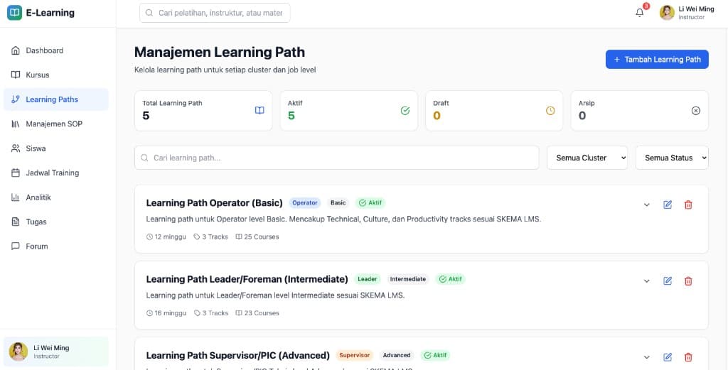The height and width of the screenshot is (370, 728).
Task: Expand Learning Path Leader/Foreman card chevron
Action: 647,281
